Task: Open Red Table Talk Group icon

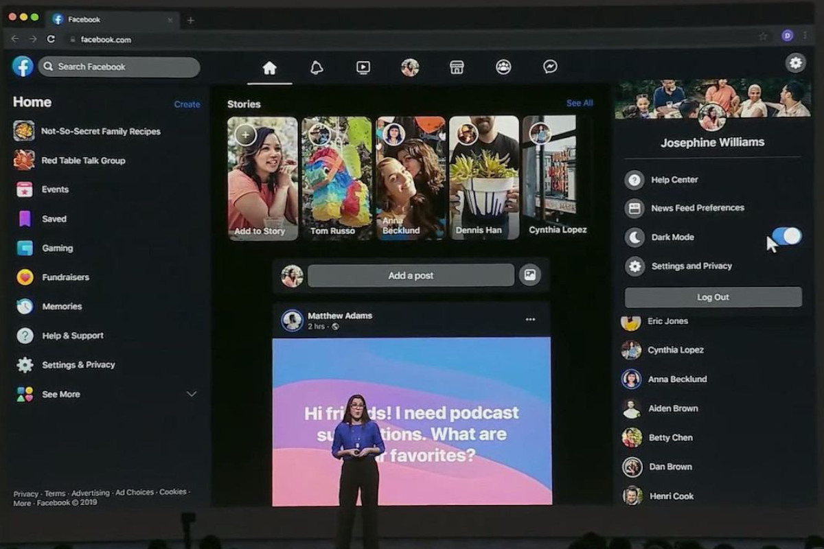Action: 24,160
